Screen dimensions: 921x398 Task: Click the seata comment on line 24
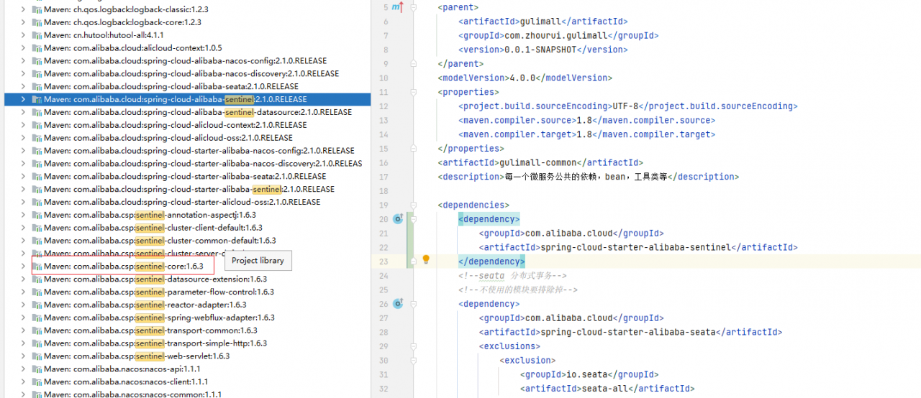click(512, 275)
